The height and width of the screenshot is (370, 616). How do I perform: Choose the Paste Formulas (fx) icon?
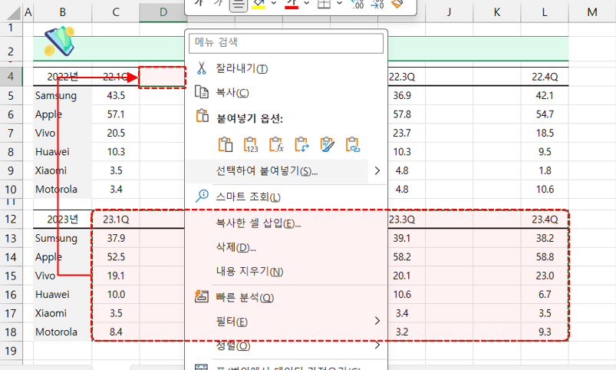pyautogui.click(x=276, y=144)
